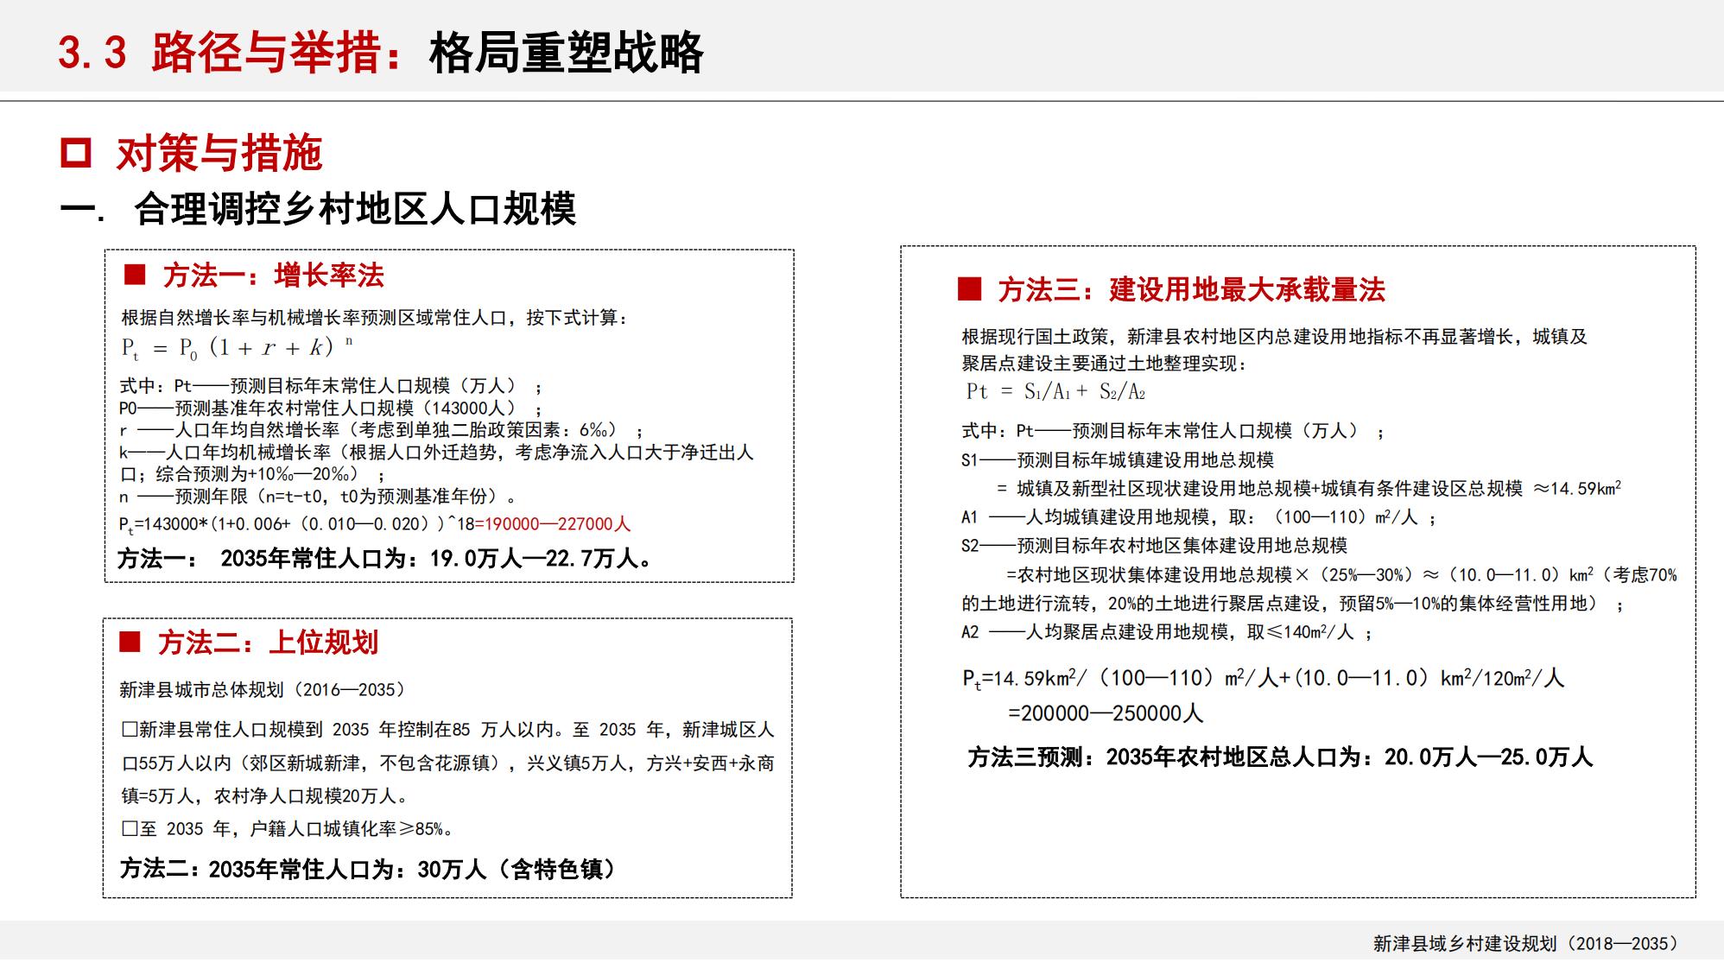Click the '方法一：增长率法' heading
The height and width of the screenshot is (969, 1724).
(273, 275)
